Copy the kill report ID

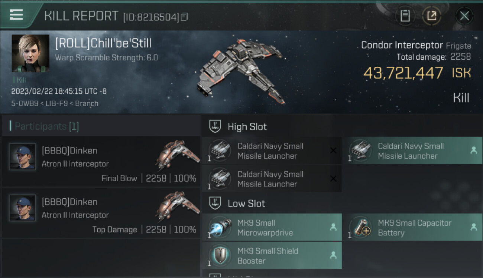[x=184, y=17]
